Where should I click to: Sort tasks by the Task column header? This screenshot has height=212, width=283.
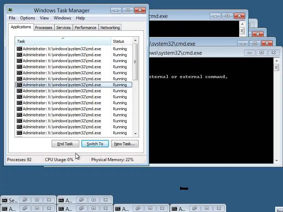63,41
